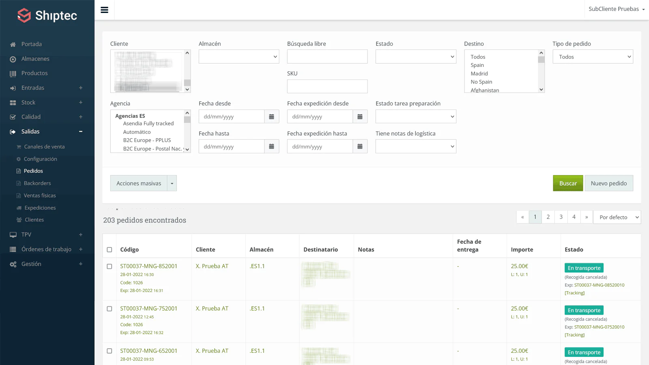Click the Gestión gears icon
The width and height of the screenshot is (649, 365).
tap(13, 264)
